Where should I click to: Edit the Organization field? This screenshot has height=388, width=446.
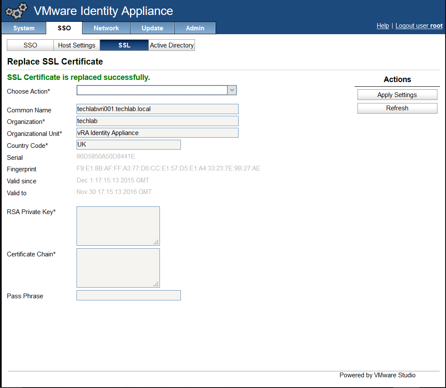[157, 121]
